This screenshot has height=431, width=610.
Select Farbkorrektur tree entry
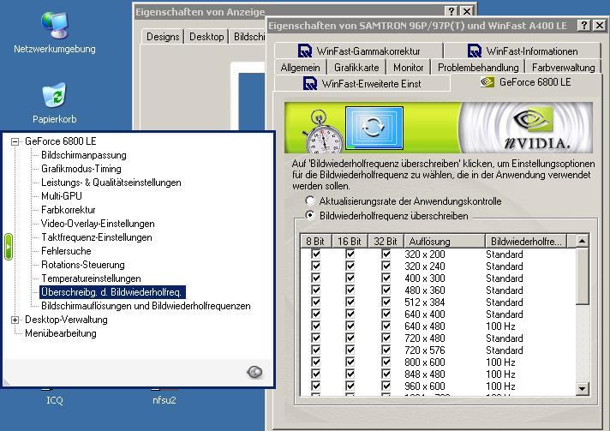pos(68,210)
